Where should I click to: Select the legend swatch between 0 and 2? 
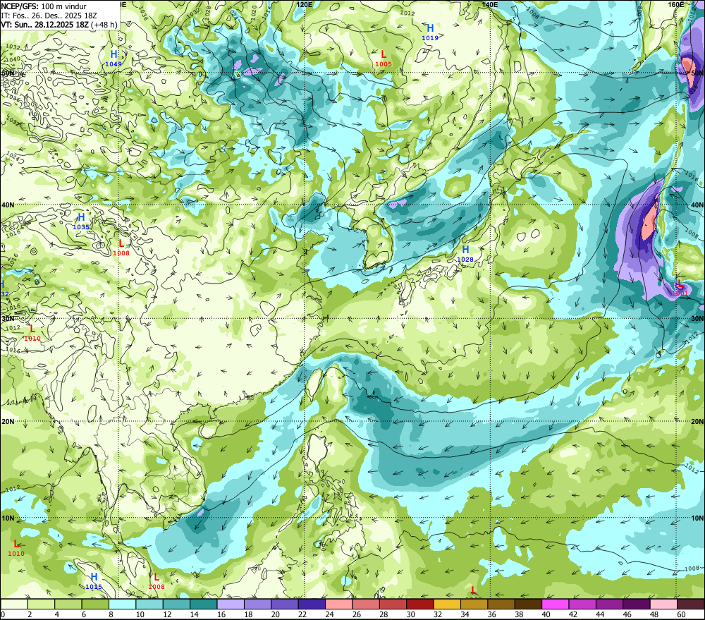coord(14,604)
